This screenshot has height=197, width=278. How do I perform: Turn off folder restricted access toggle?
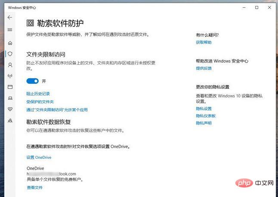(32, 81)
